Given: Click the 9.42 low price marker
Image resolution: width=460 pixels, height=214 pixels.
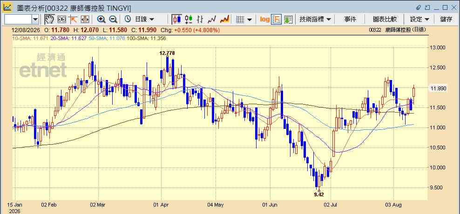Looking at the screenshot, I should coord(319,194).
